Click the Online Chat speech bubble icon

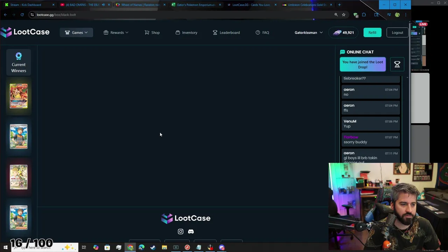coord(342,52)
